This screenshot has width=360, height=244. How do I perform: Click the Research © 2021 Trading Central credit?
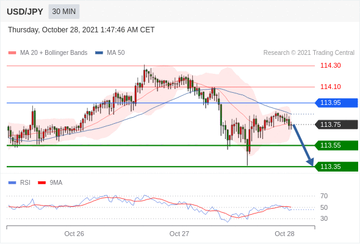point(309,53)
